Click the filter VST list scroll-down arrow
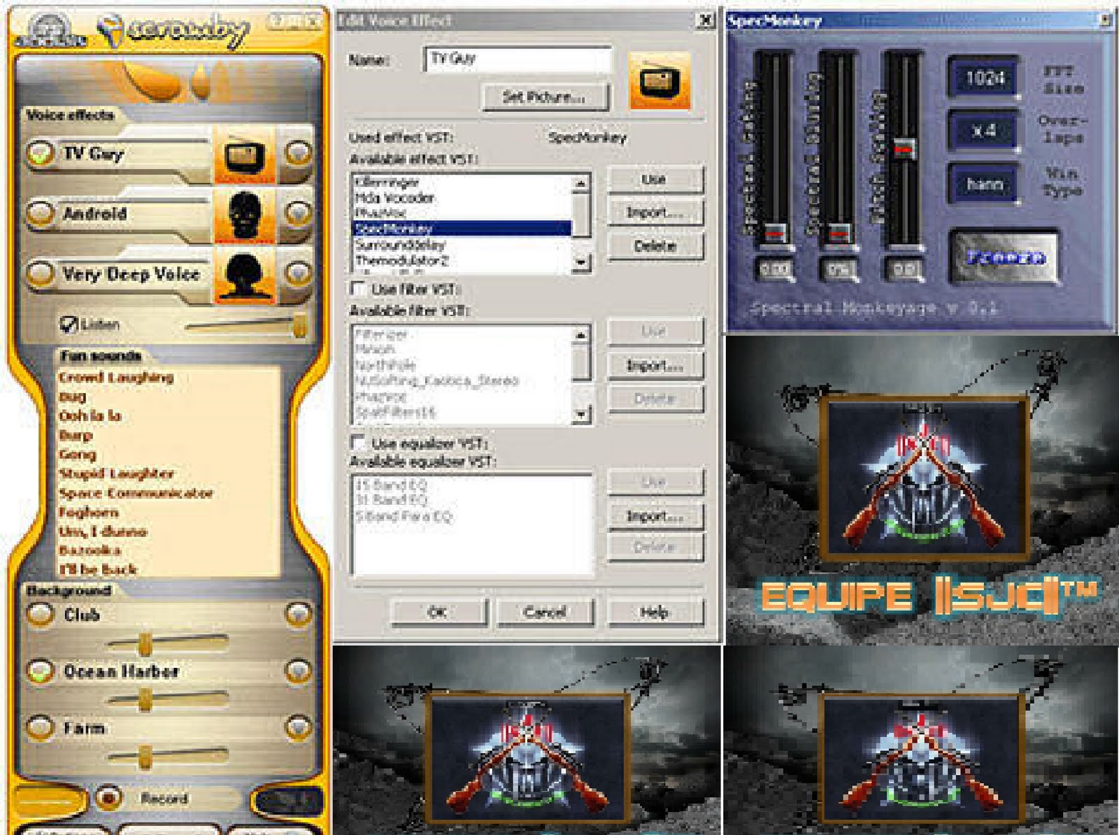1119x835 pixels. (x=581, y=414)
